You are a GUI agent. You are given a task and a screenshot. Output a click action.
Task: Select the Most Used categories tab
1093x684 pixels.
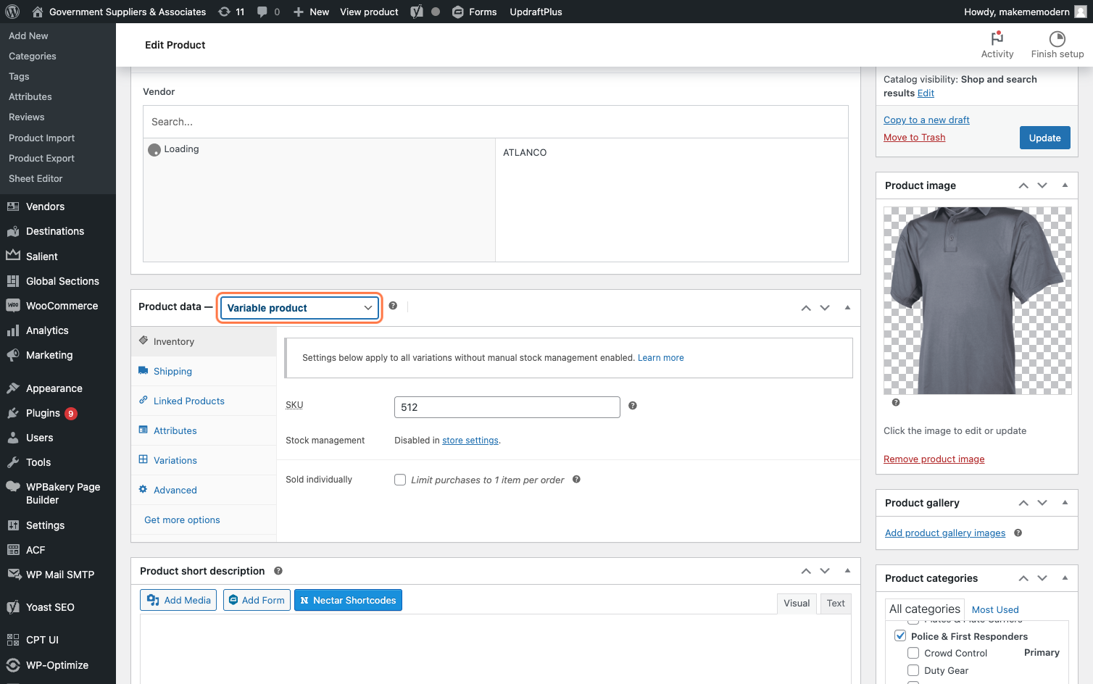pyautogui.click(x=995, y=609)
